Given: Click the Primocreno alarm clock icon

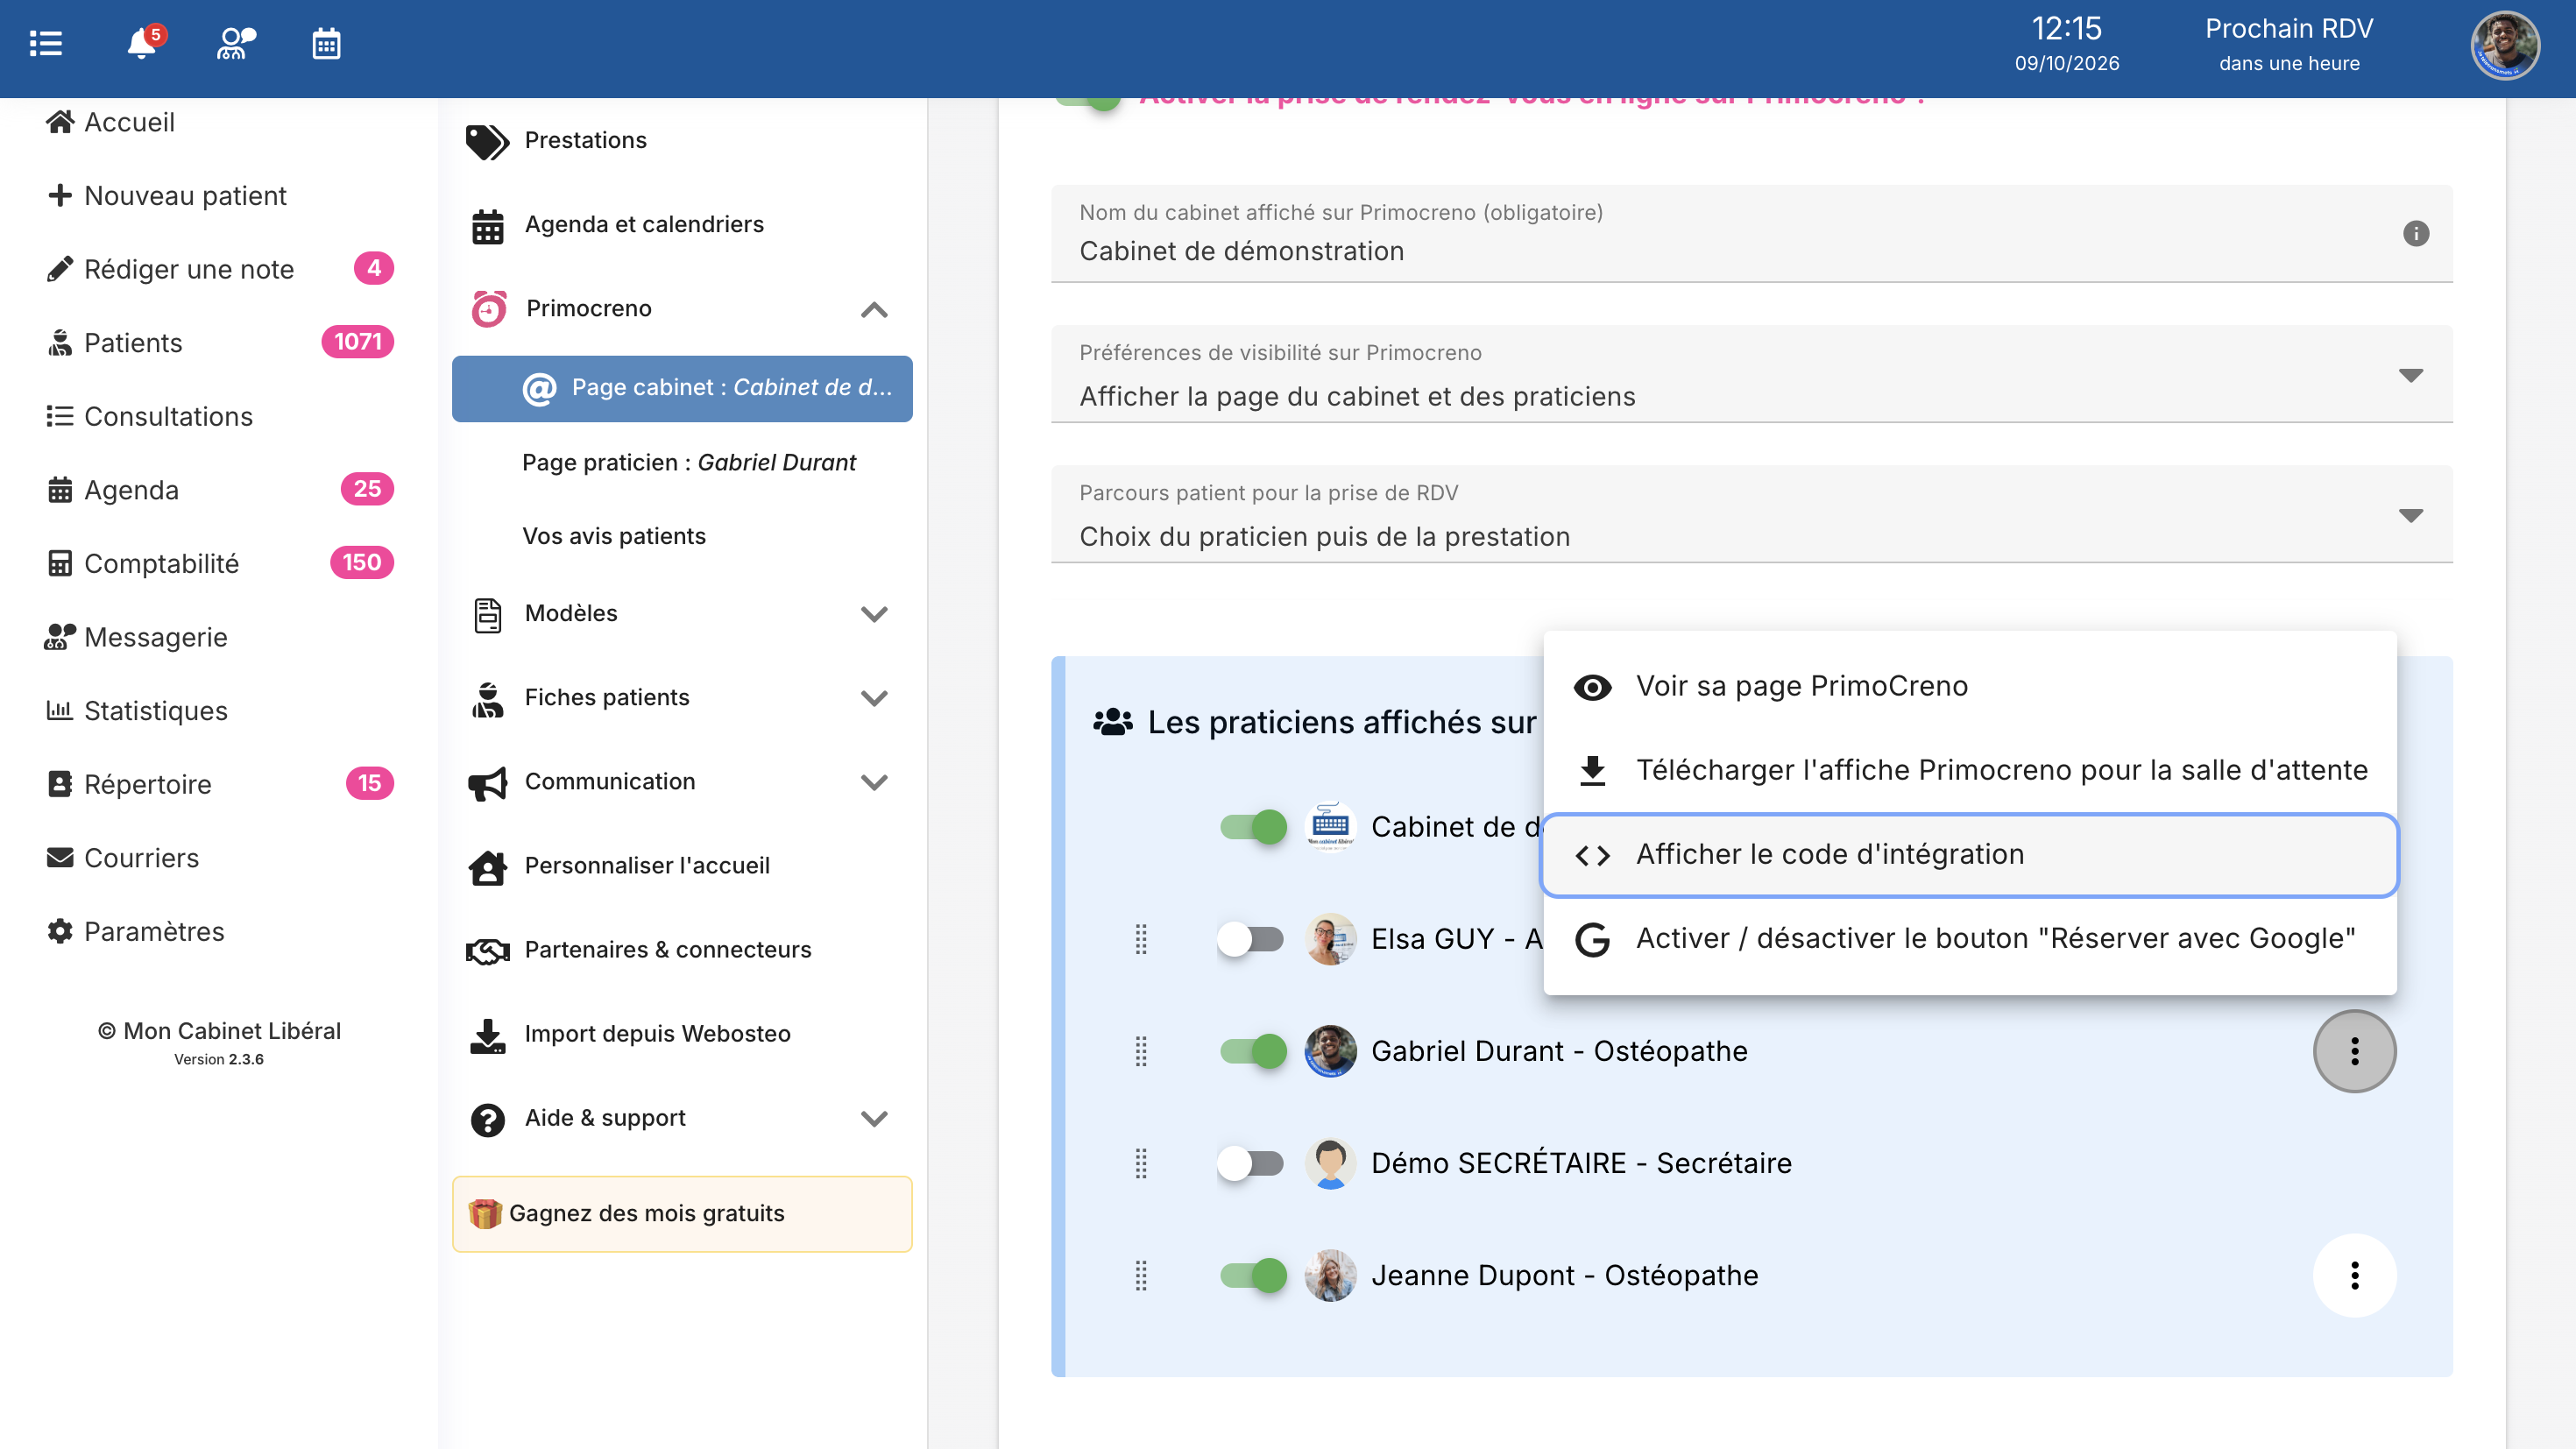Looking at the screenshot, I should 489,309.
